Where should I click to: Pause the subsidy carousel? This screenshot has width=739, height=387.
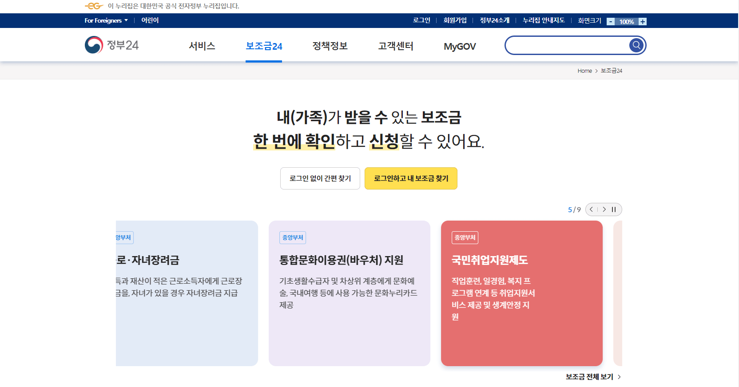click(614, 209)
